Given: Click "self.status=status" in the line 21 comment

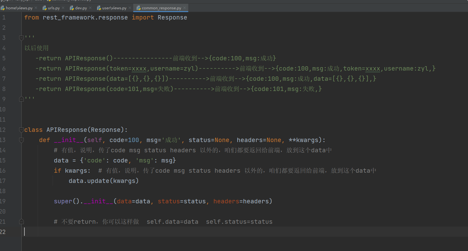Looking at the screenshot, I should click(239, 222).
